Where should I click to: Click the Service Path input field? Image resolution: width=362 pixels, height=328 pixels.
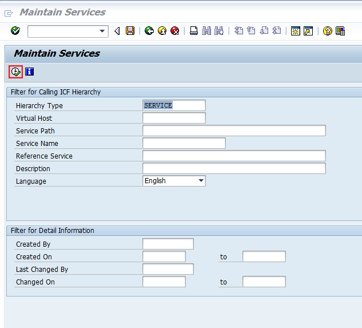coord(234,131)
